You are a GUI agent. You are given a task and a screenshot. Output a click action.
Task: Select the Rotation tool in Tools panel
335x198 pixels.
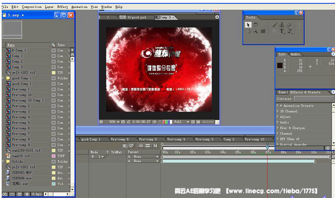pyautogui.click(x=255, y=25)
